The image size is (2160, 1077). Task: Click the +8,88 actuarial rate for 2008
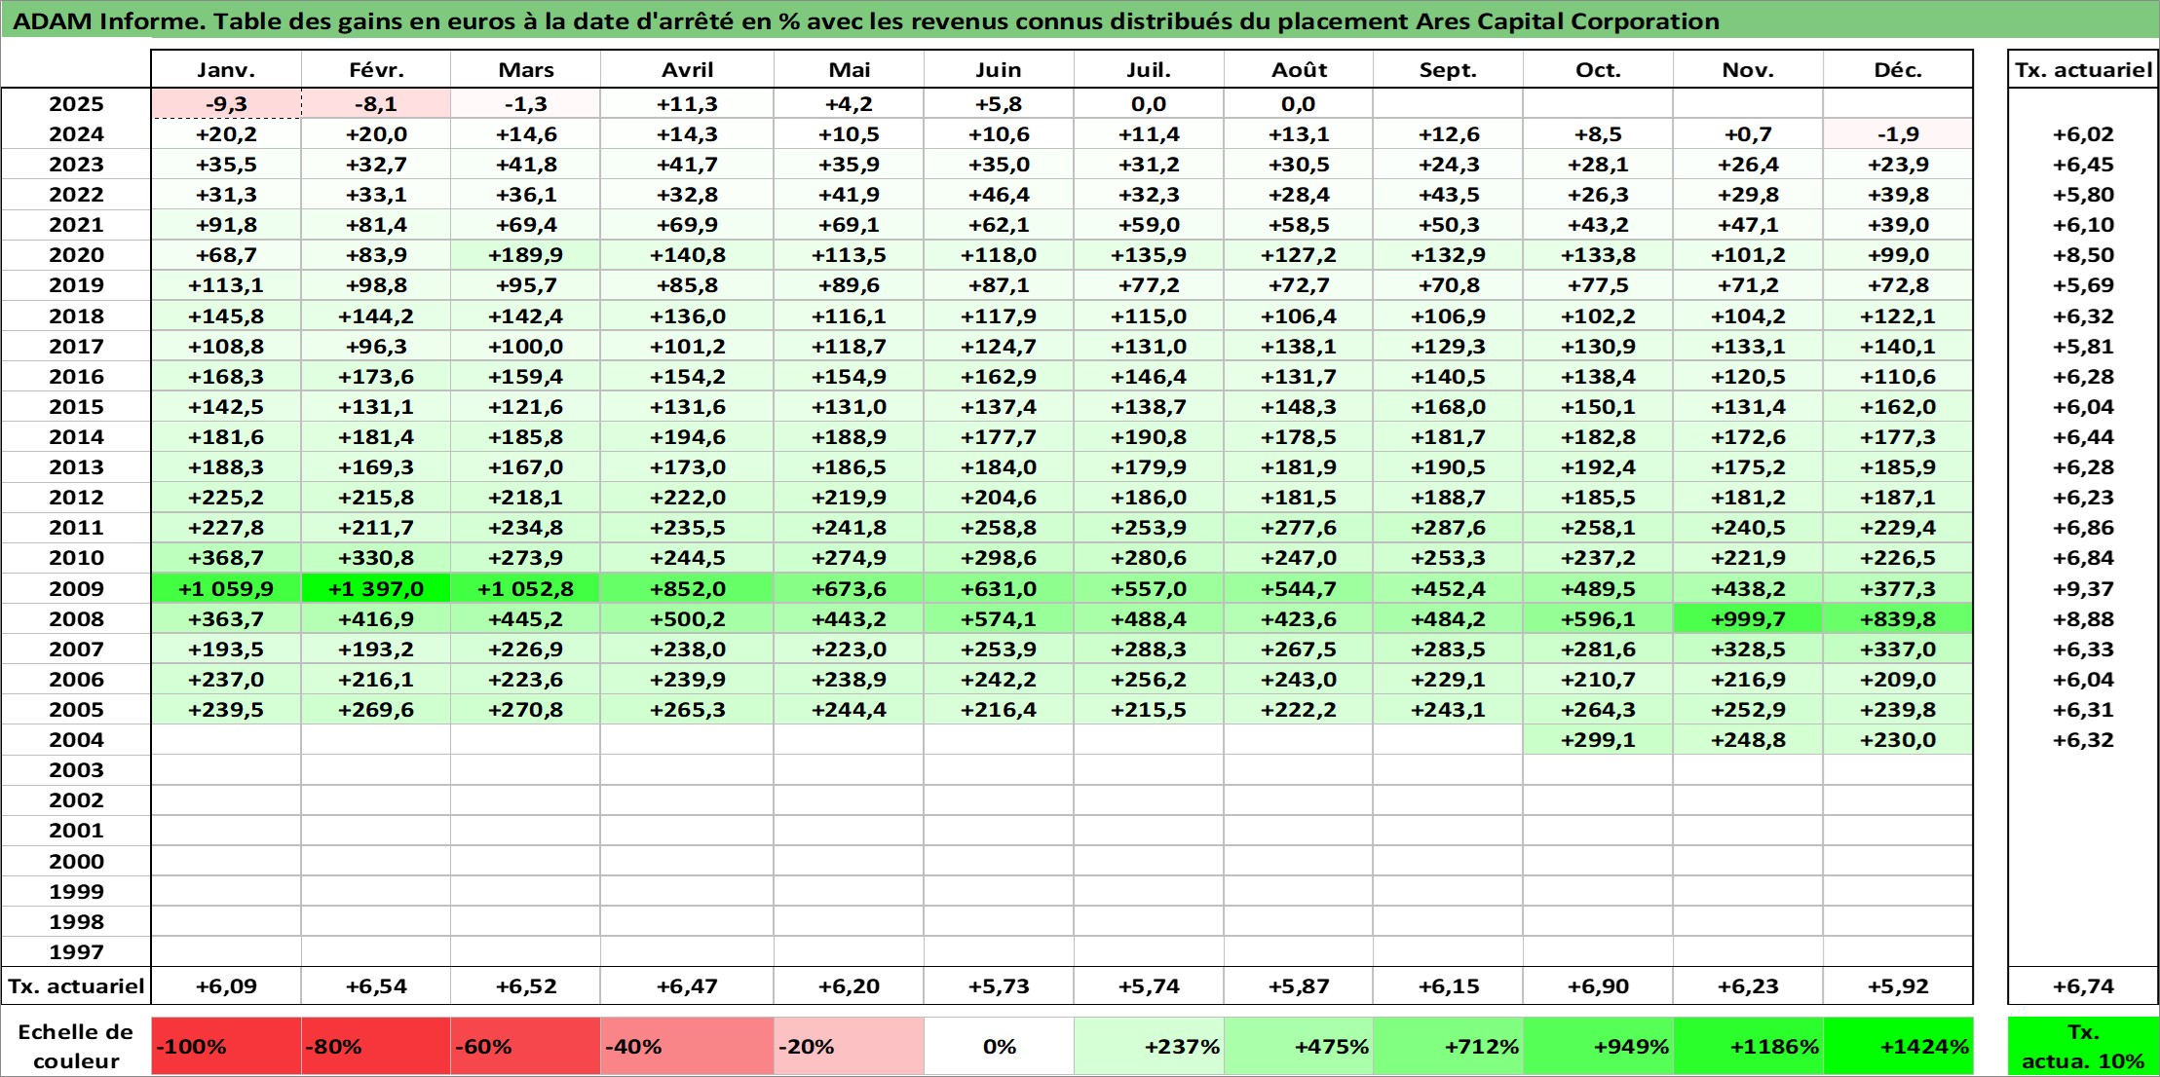(2083, 619)
